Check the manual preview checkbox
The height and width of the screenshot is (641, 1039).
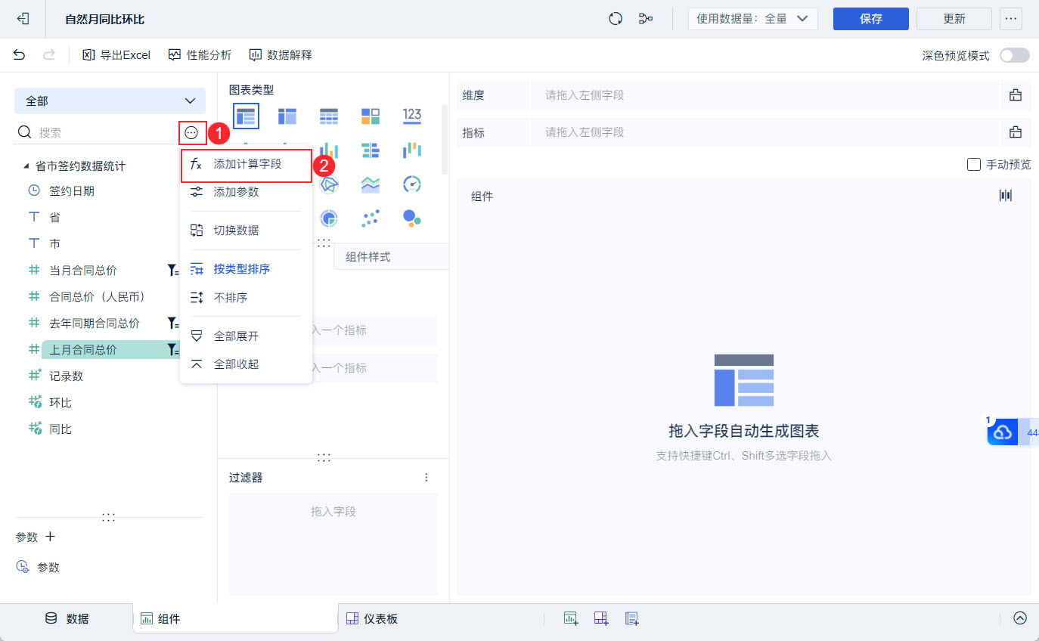(974, 164)
